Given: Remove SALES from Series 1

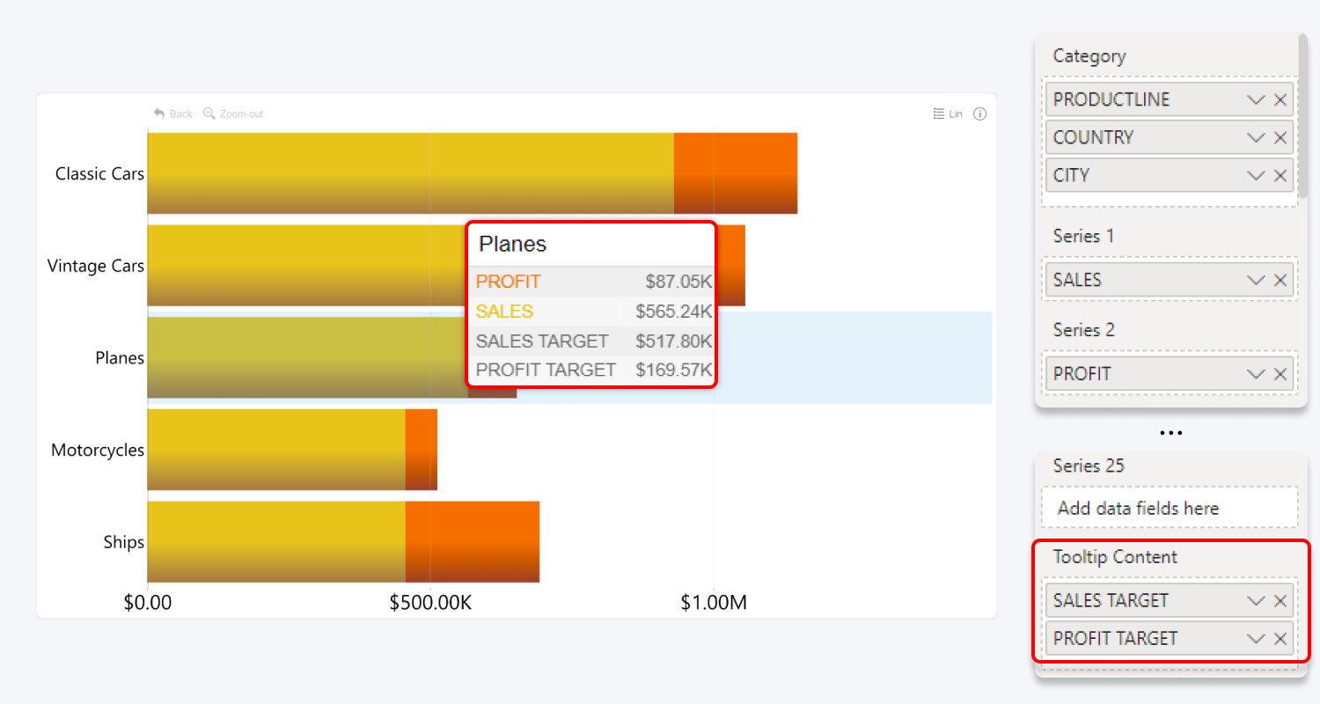Looking at the screenshot, I should coord(1280,280).
